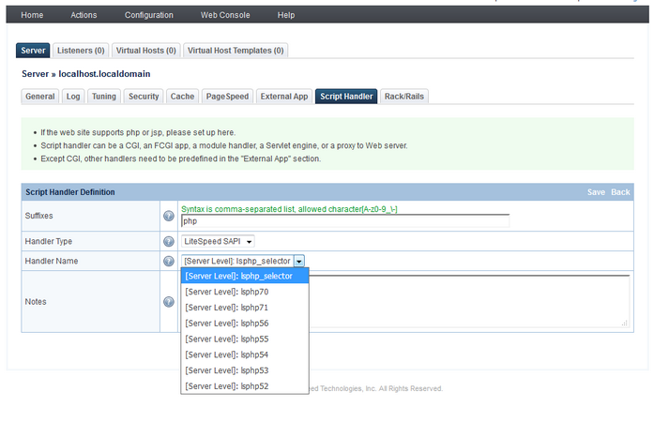Go to the General tab
This screenshot has height=422, width=669.
point(40,97)
